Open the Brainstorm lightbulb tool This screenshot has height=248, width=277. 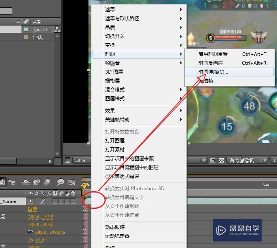60,182
